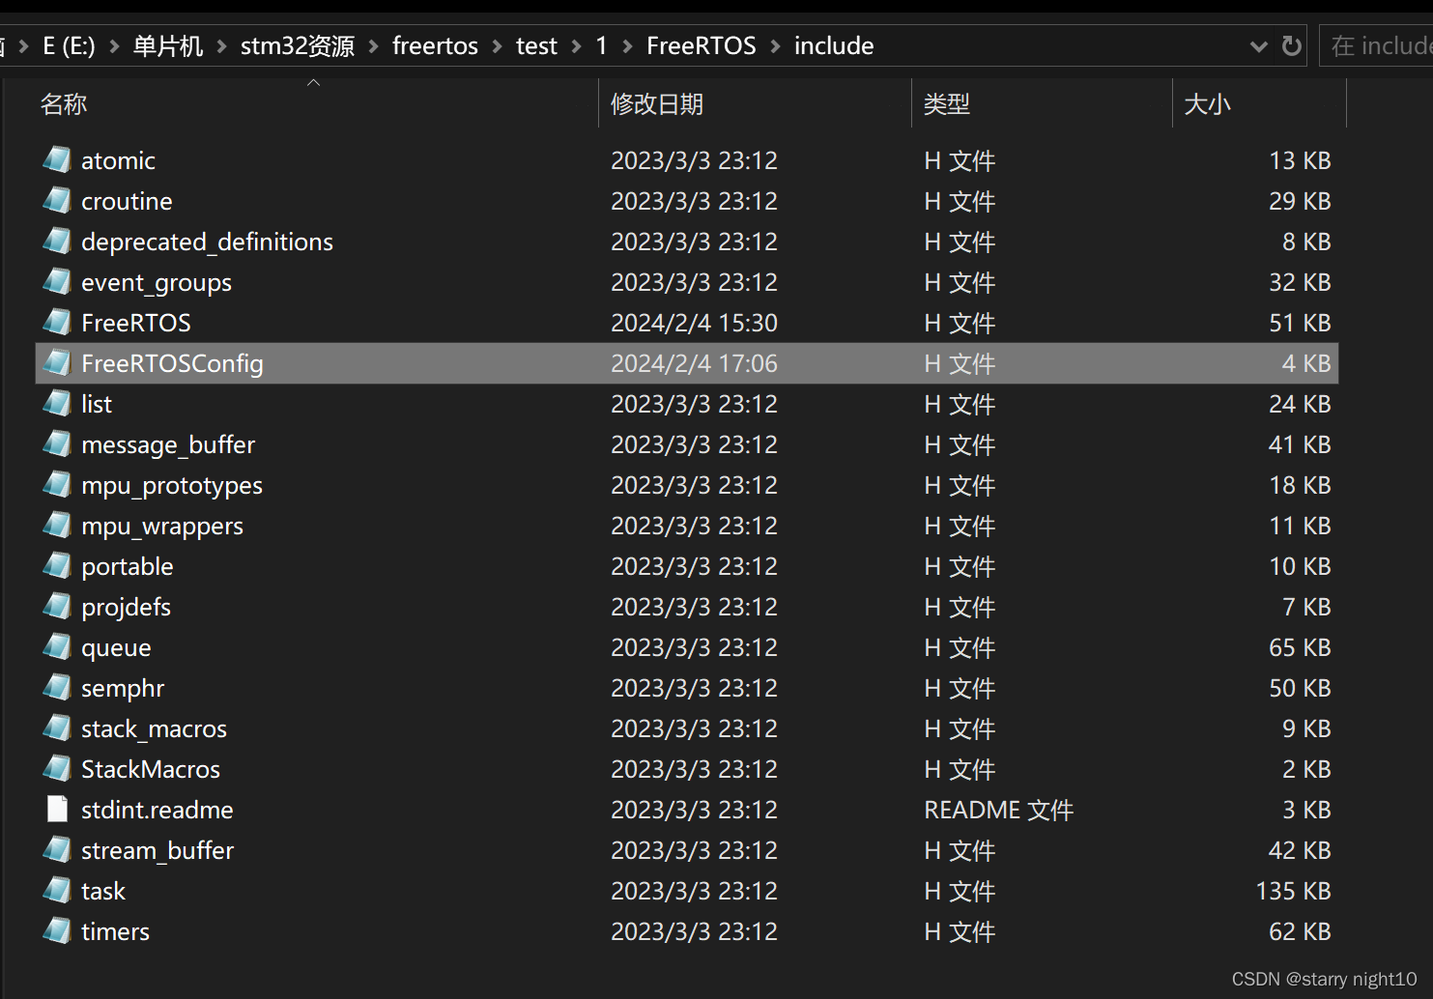Screen dimensions: 1433x999
Task: Open queue through its H-file icon
Action: click(56, 646)
